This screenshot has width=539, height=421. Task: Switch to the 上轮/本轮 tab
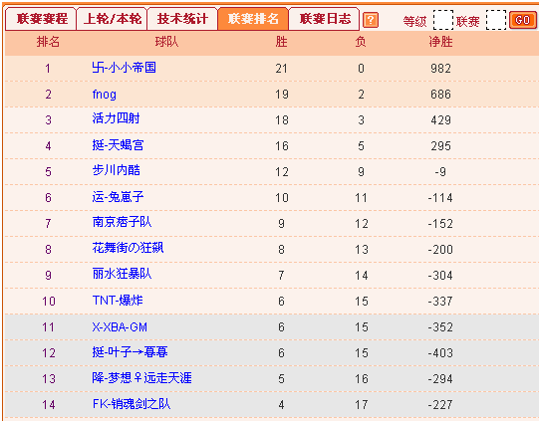click(x=112, y=19)
